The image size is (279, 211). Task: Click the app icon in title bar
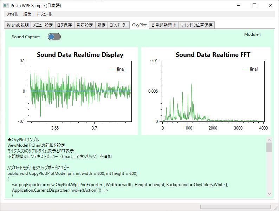click(6, 5)
